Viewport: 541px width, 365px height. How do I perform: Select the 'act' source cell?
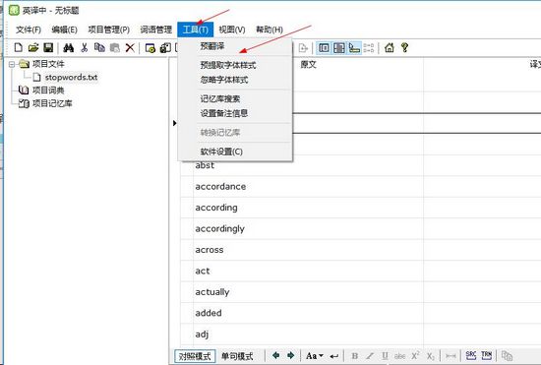(x=308, y=271)
